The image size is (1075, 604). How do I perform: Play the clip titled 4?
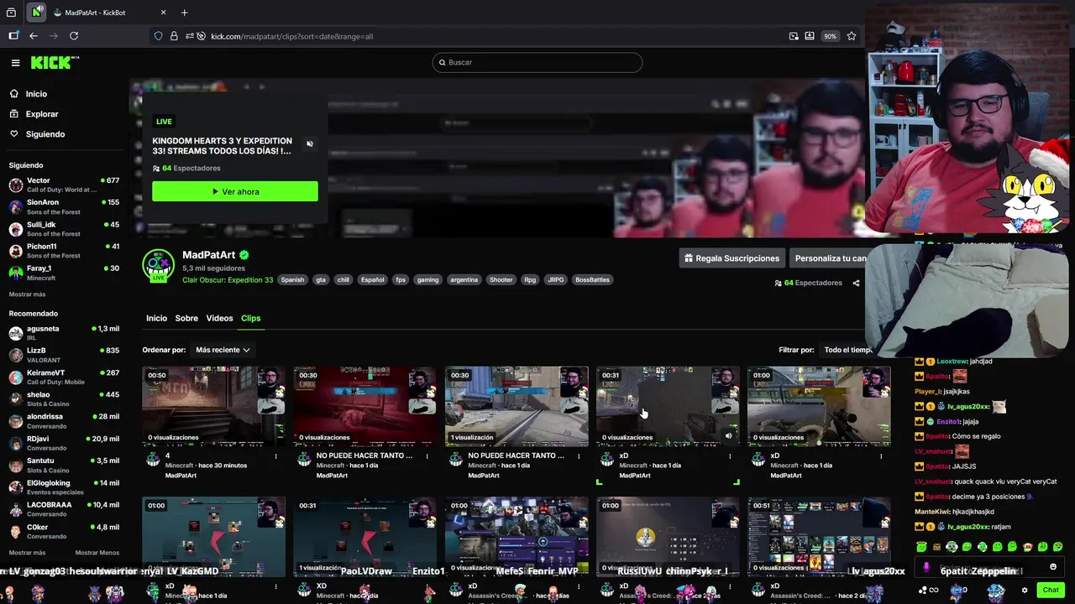[x=213, y=406]
